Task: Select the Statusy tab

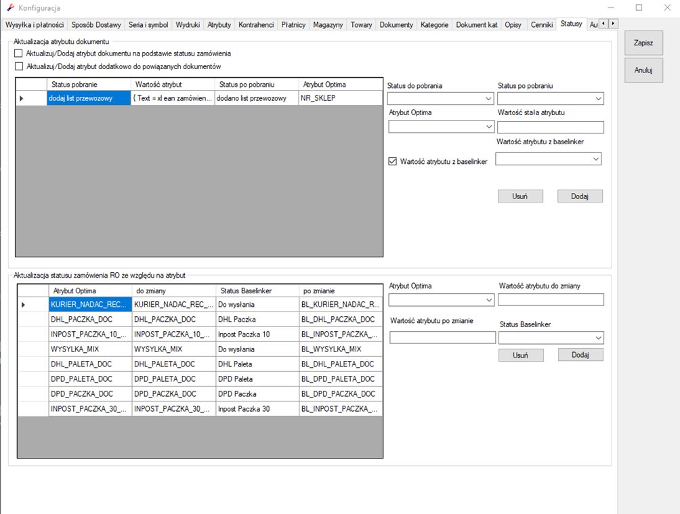Action: tap(571, 24)
